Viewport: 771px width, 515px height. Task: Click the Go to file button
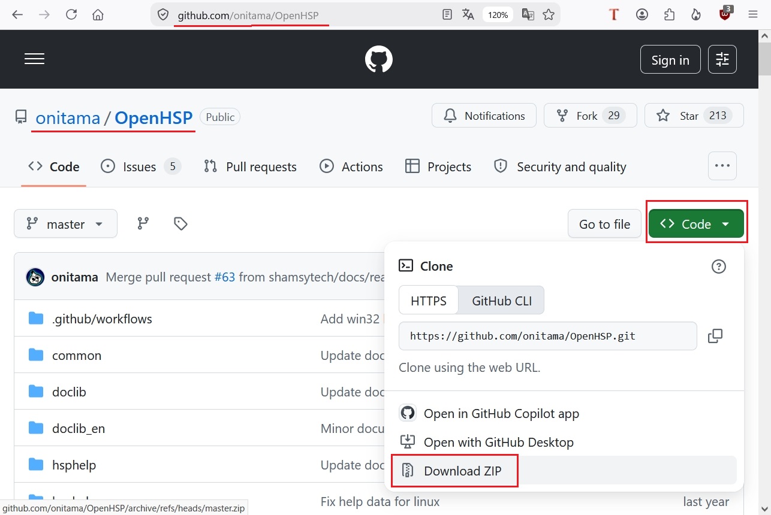point(604,224)
